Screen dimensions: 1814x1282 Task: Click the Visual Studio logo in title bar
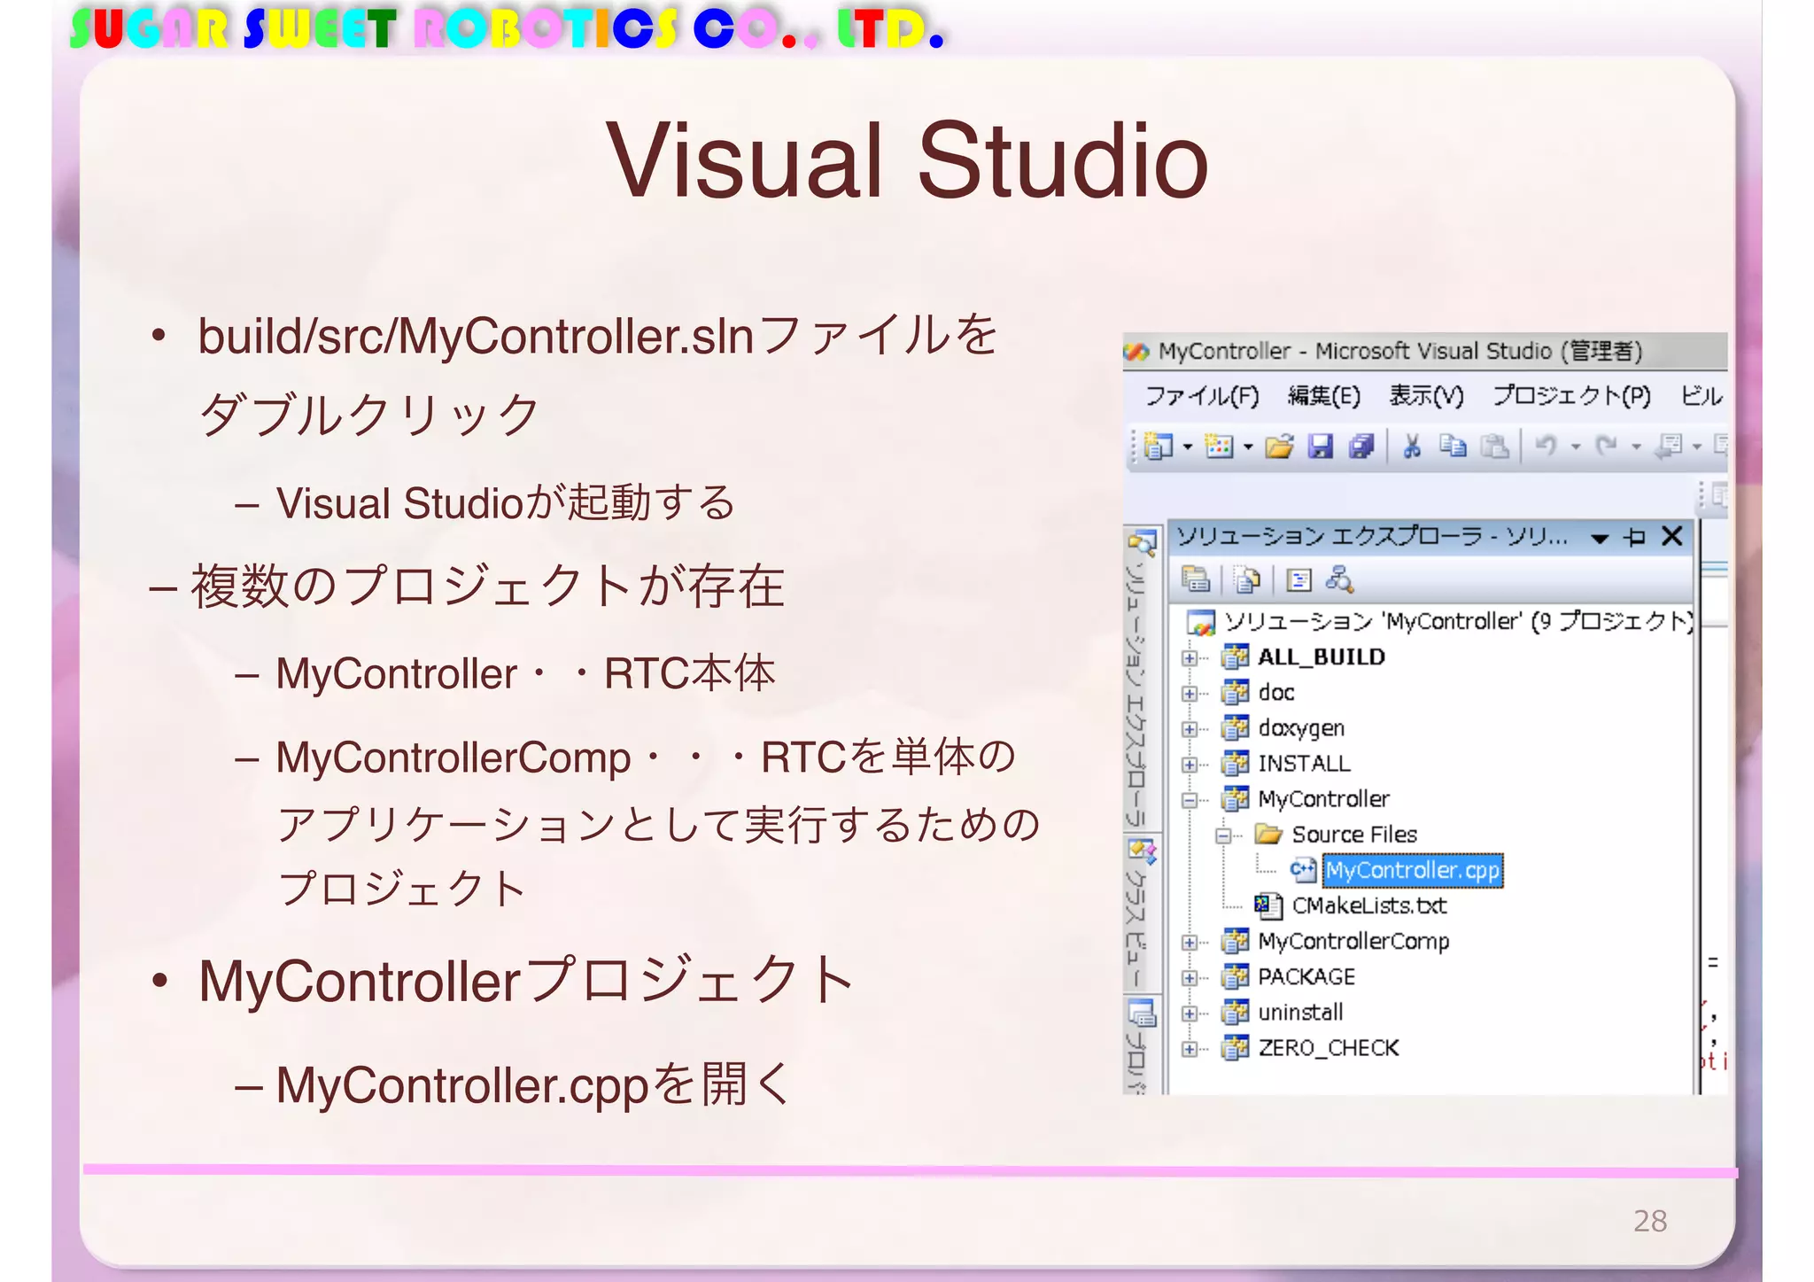1137,352
